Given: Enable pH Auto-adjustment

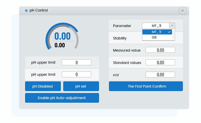Looking at the screenshot, I should point(62,98).
